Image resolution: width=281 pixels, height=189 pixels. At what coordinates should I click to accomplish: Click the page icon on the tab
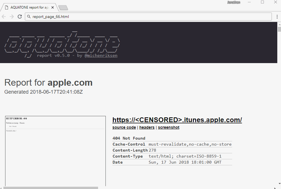[7, 7]
